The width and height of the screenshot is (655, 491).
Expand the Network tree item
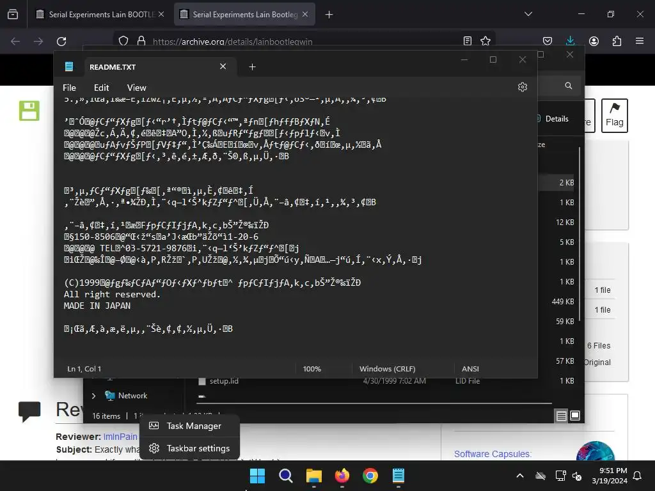93,395
